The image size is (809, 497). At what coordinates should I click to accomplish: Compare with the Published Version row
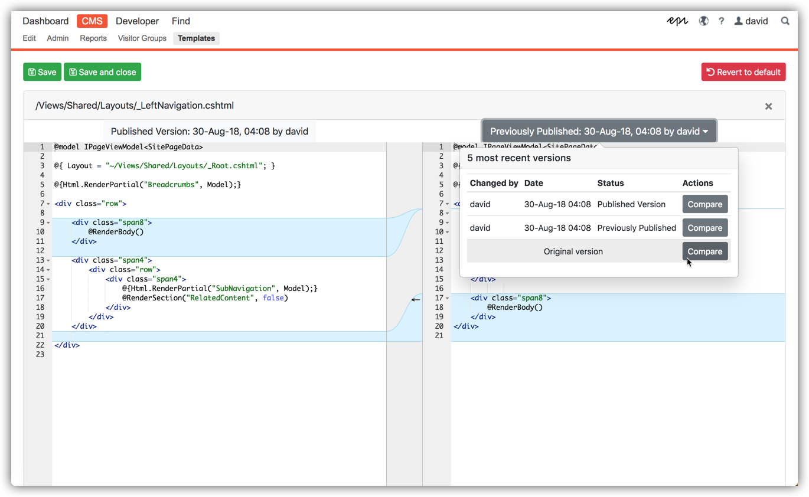[704, 204]
